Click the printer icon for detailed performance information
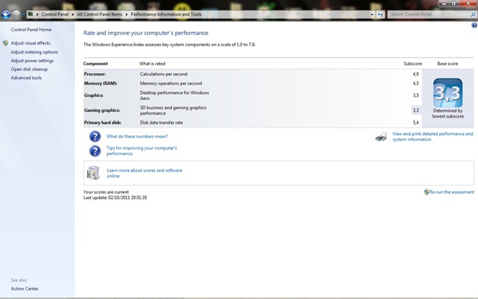Viewport: 478px width, 299px height. coord(381,137)
